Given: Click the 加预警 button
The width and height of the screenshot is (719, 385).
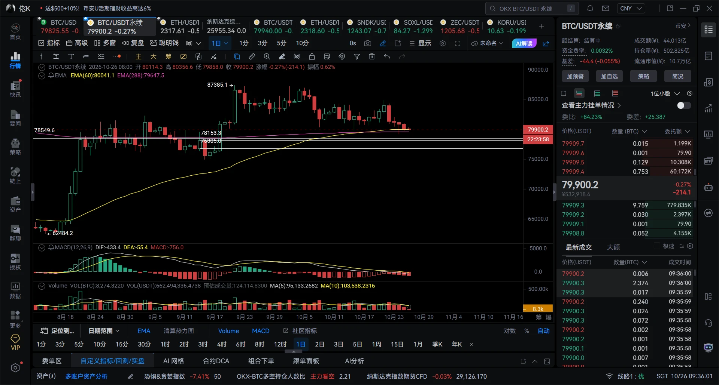Looking at the screenshot, I should 575,76.
